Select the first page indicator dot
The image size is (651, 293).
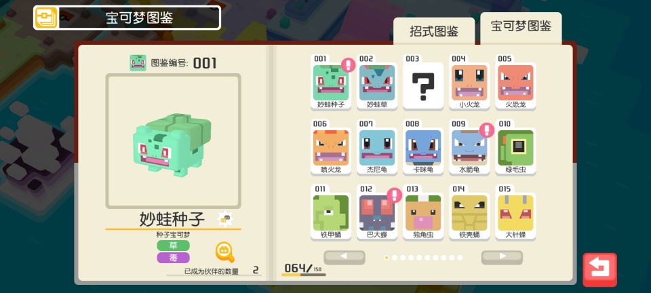(387, 258)
